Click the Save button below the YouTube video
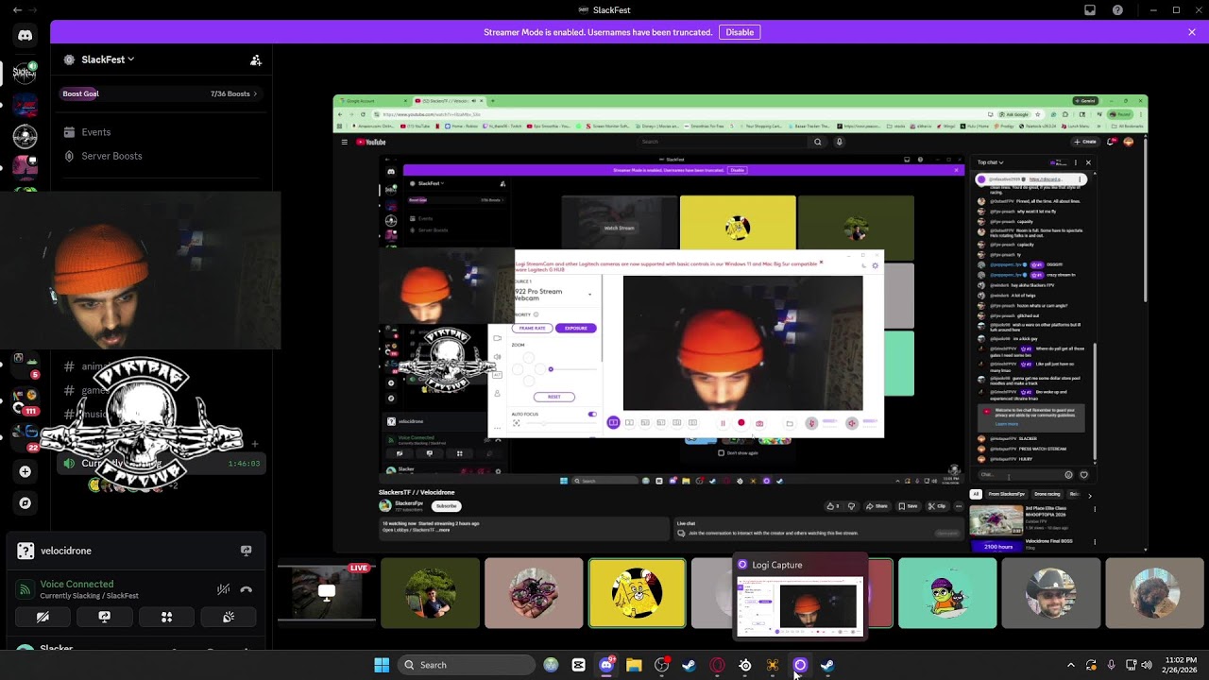The height and width of the screenshot is (680, 1209). [x=908, y=506]
